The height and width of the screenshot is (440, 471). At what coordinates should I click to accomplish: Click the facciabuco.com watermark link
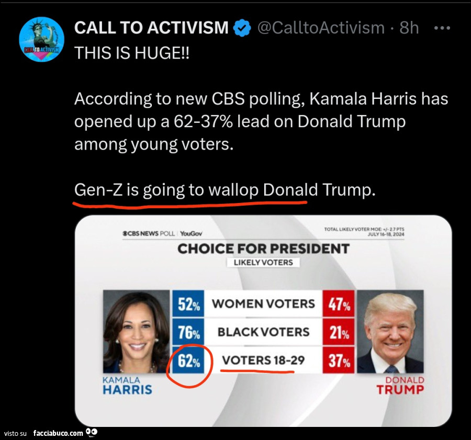coord(58,433)
